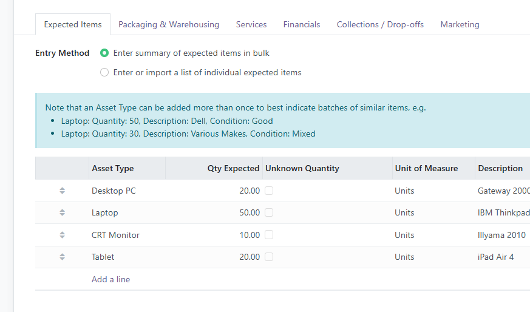
Task: Click the drag handle for Laptop row
Action: (62, 213)
